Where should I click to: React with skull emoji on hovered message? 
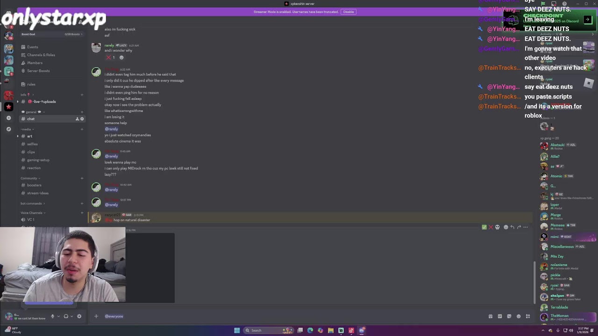point(497,227)
